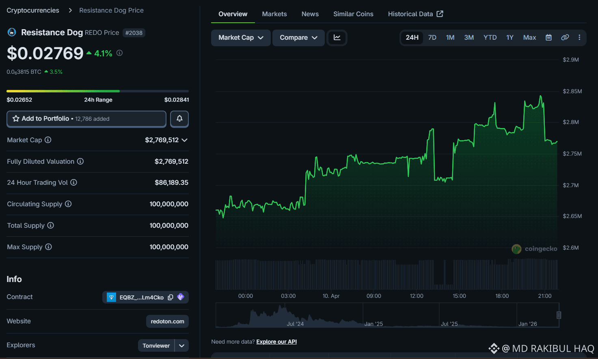This screenshot has width=598, height=359.
Task: Select the Max time range
Action: (529, 38)
